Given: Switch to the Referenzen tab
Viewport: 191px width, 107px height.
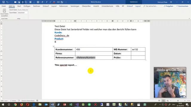Looking at the screenshot, I should (64, 6).
